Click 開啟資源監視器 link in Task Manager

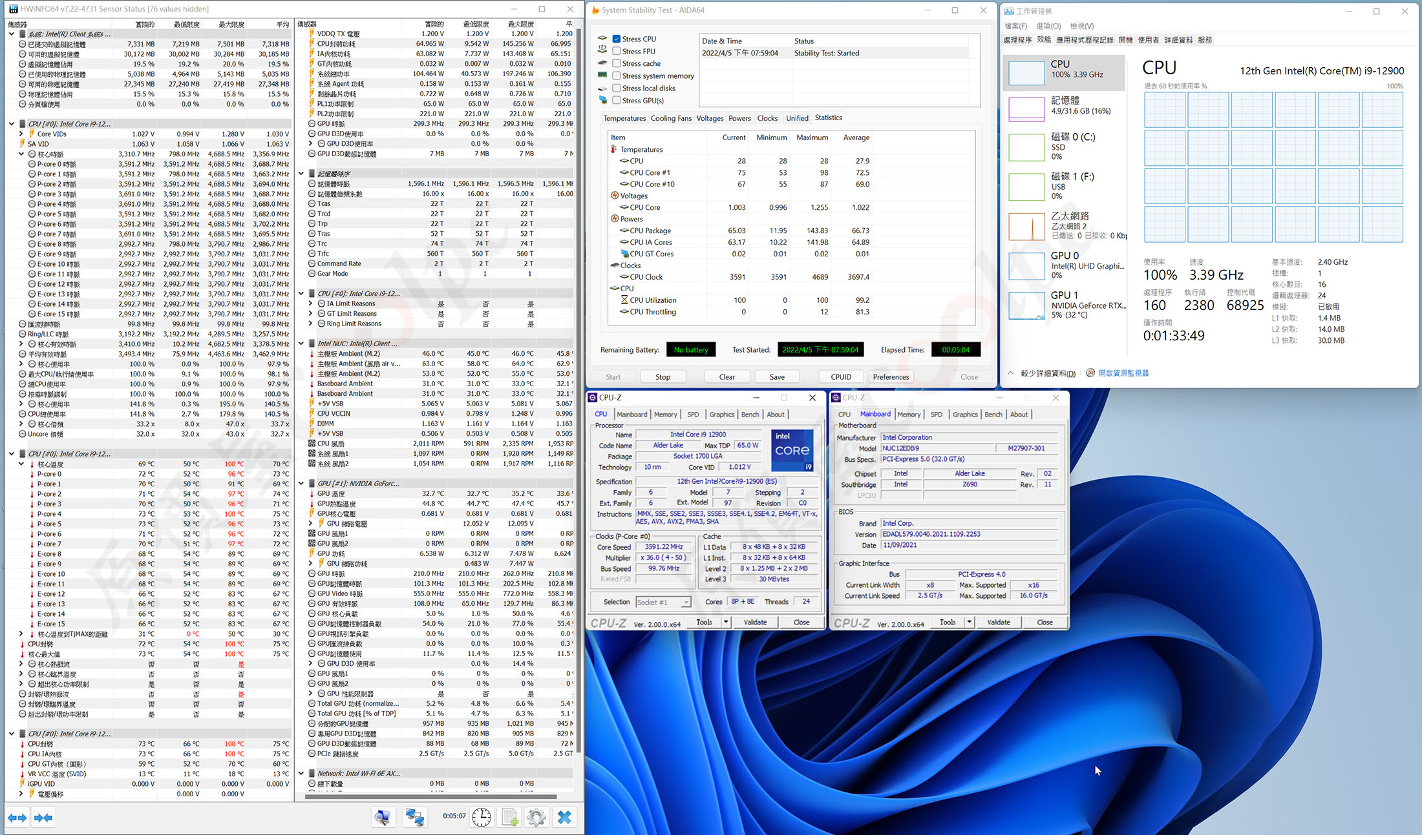[1123, 373]
